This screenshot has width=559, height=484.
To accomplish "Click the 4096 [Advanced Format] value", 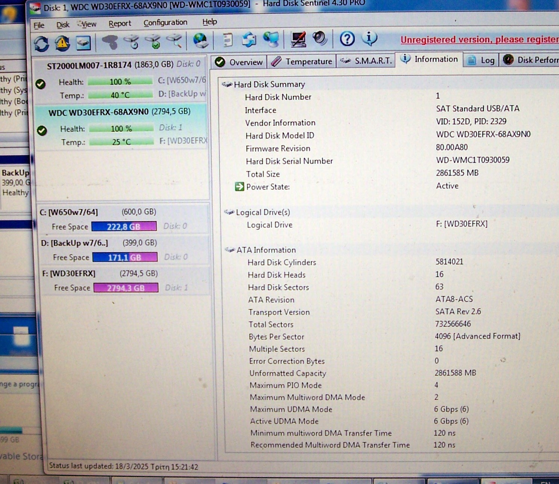I will (x=477, y=336).
